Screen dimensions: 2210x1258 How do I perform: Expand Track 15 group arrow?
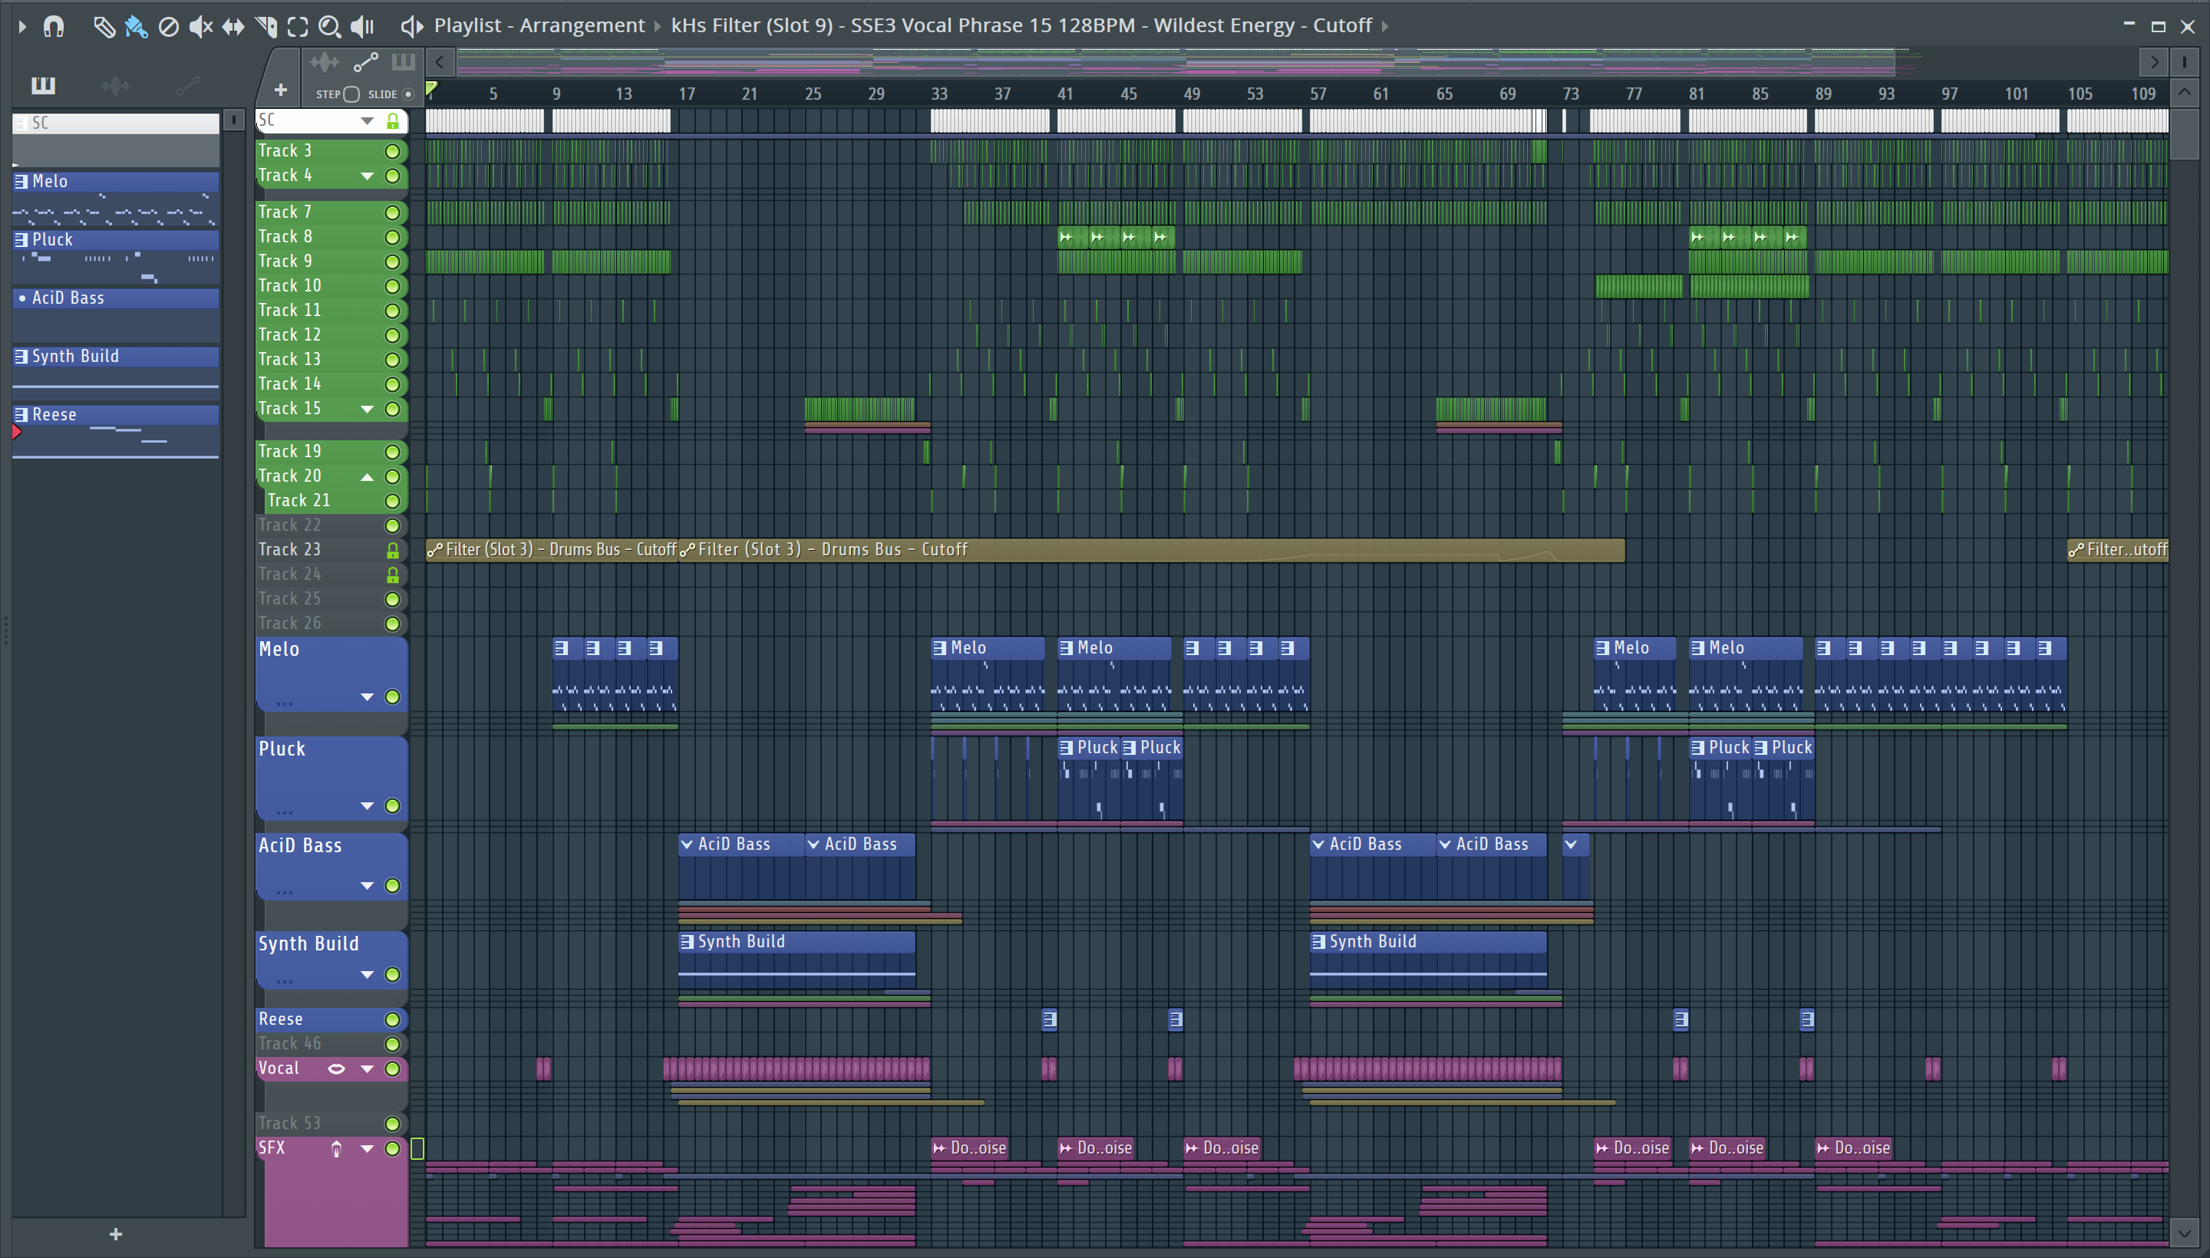click(x=368, y=409)
